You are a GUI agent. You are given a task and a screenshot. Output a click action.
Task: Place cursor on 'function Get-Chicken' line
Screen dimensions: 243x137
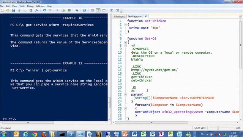point(147,21)
